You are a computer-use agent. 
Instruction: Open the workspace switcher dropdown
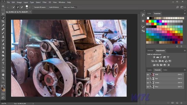point(182,7)
